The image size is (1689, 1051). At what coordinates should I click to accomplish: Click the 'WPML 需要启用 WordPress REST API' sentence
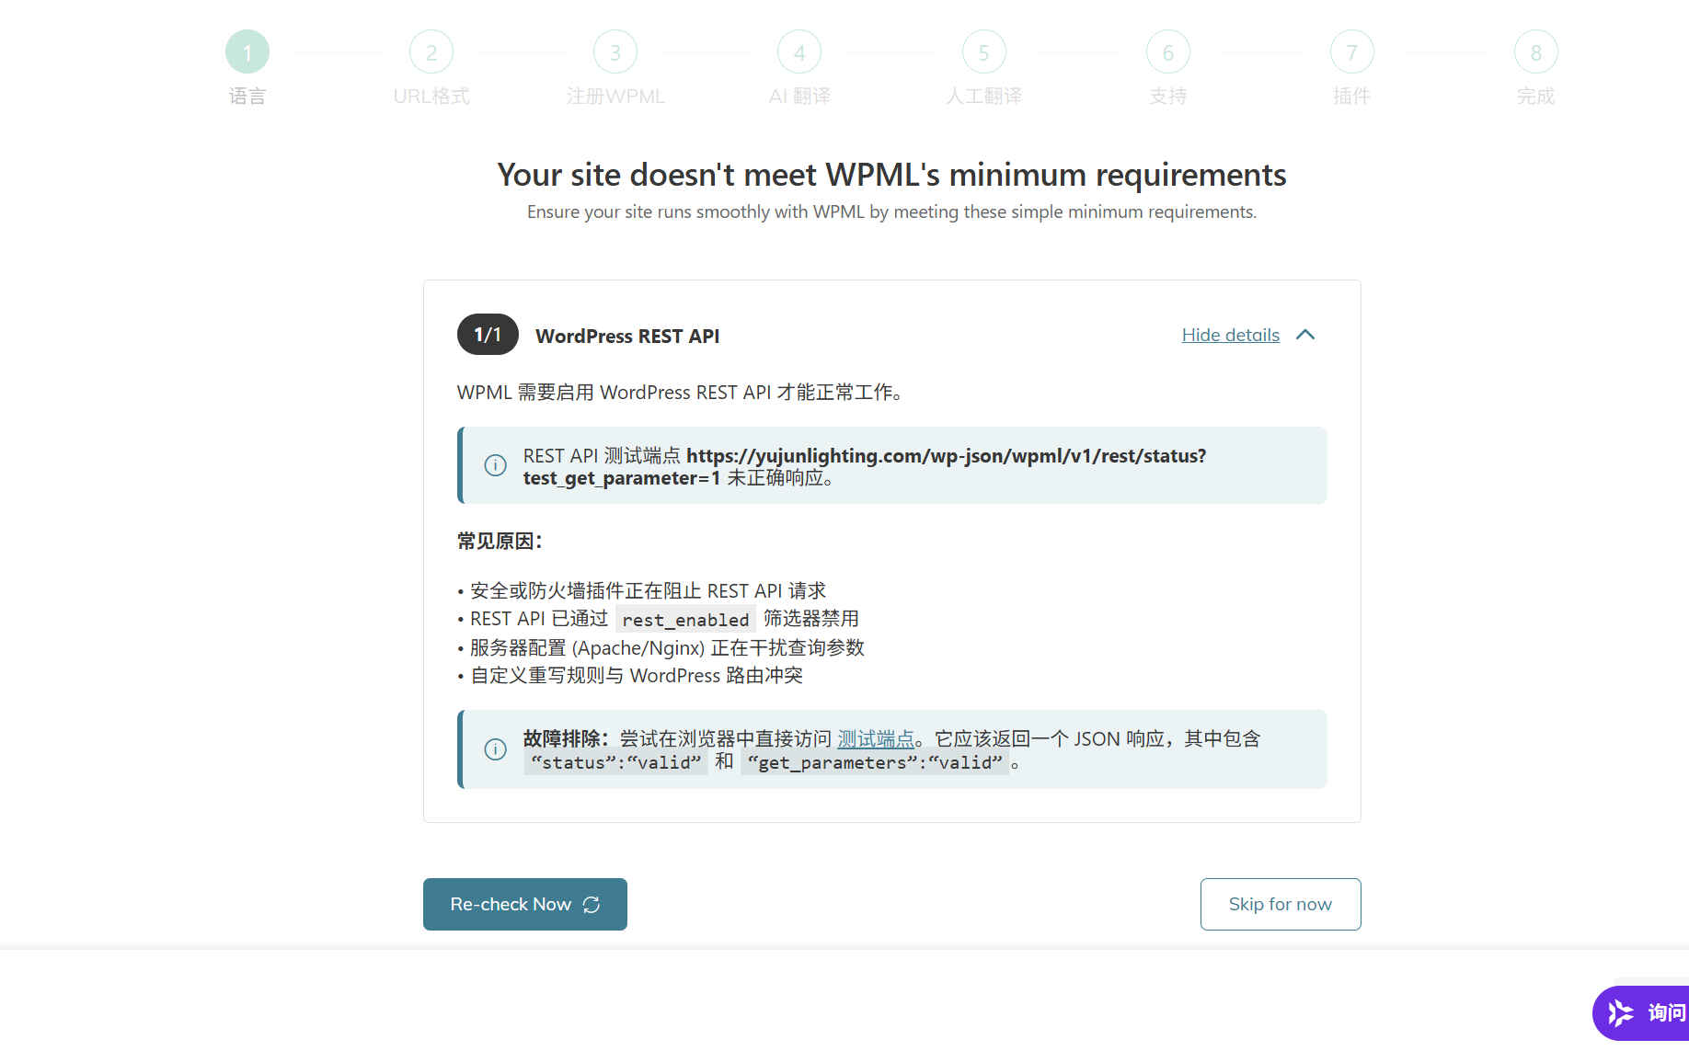[x=680, y=393]
